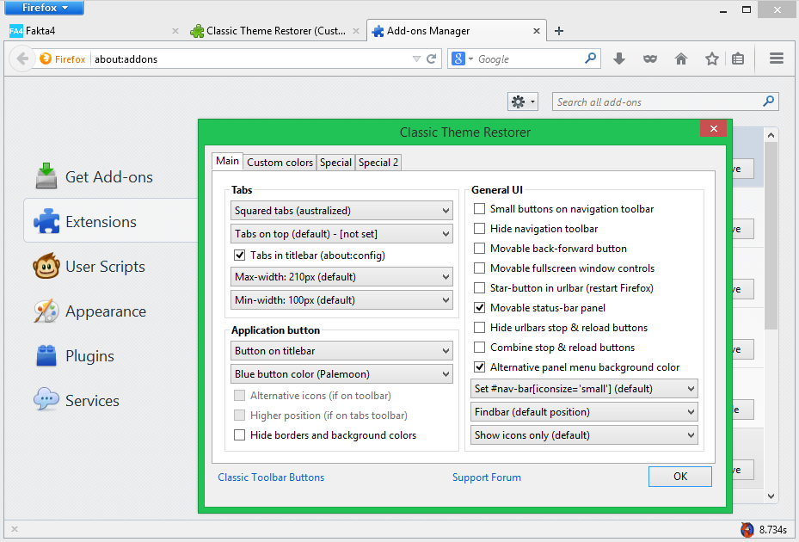Open the urlbar history dropdown arrow
The height and width of the screenshot is (542, 799).
[x=416, y=59]
